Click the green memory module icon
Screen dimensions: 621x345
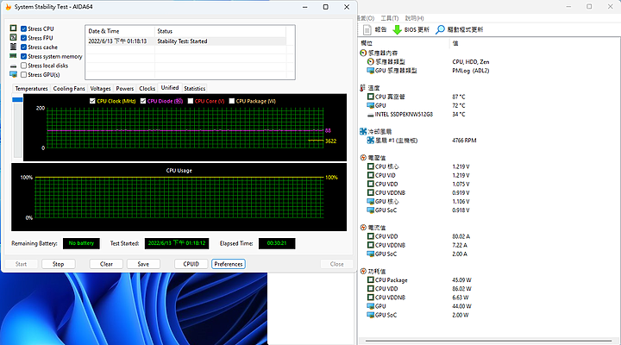(14, 56)
